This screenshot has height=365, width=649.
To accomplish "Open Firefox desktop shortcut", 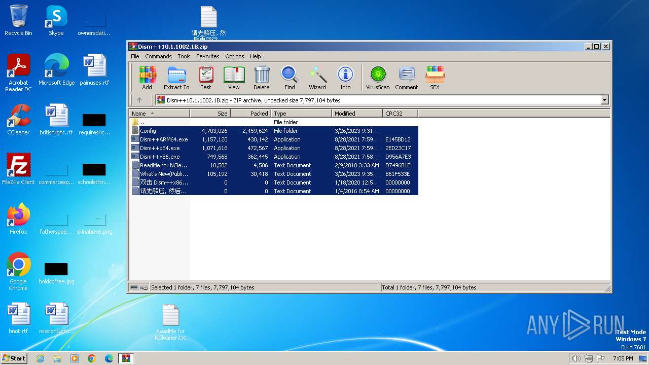I will click(x=18, y=218).
